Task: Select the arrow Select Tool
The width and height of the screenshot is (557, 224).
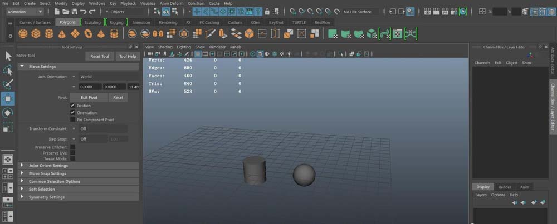Action: click(8, 56)
